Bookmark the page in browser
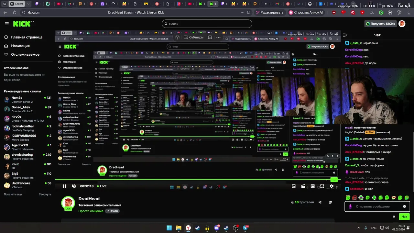Viewport: 414px width, 233px height. click(x=248, y=12)
